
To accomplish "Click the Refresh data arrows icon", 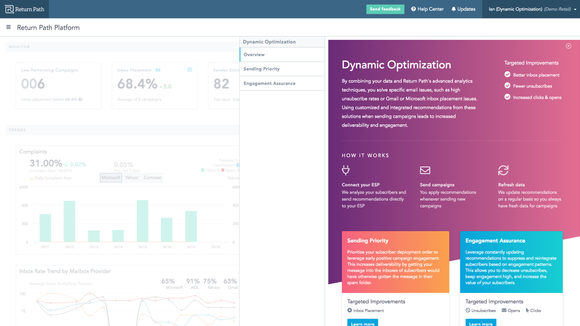I will coord(503,170).
